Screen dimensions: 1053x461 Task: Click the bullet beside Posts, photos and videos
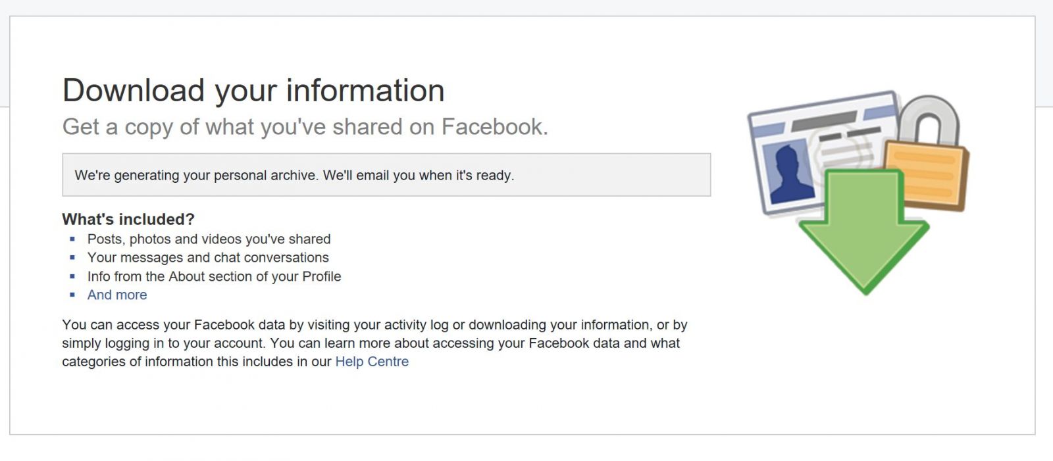tap(72, 239)
